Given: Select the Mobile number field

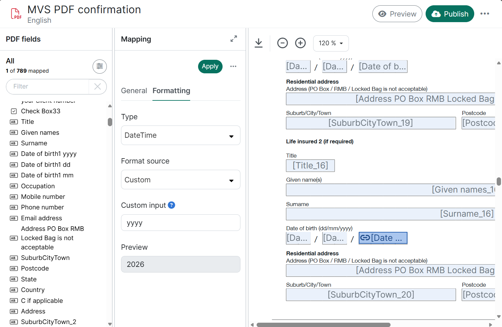Looking at the screenshot, I should 43,197.
